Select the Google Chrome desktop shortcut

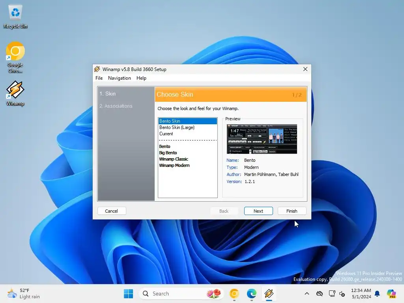[15, 57]
